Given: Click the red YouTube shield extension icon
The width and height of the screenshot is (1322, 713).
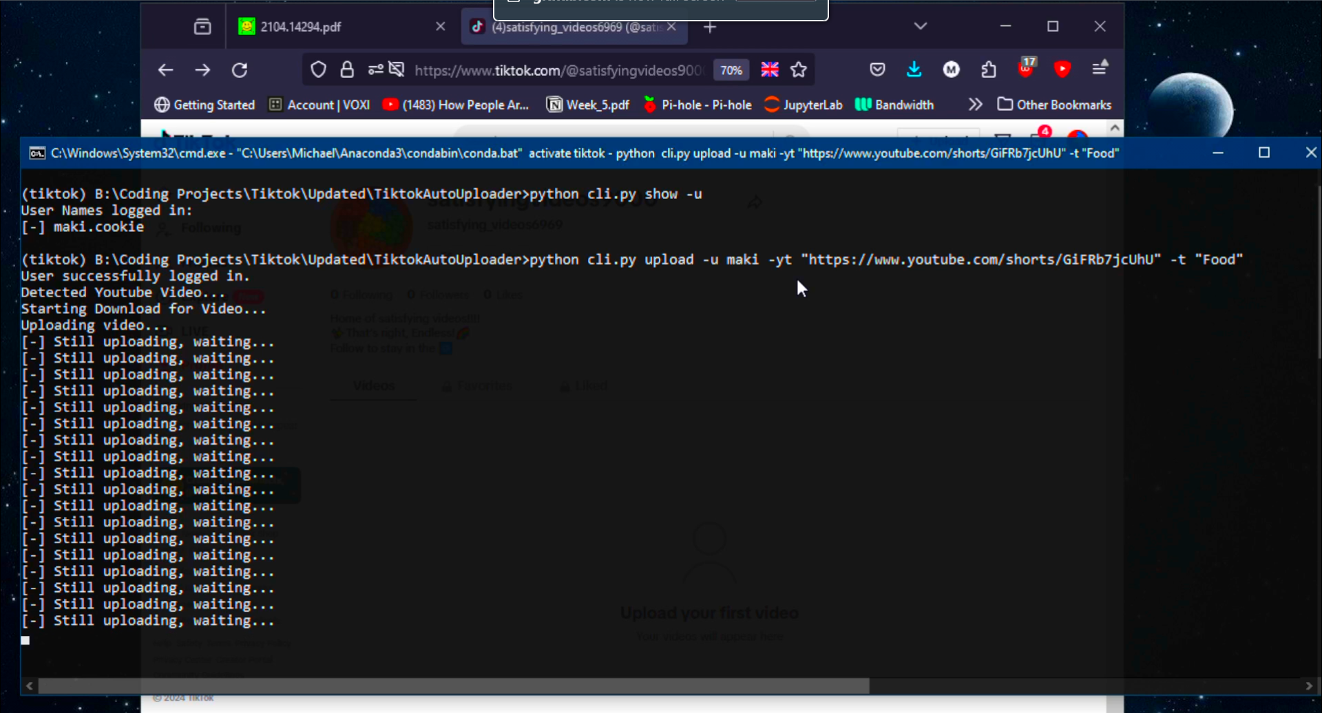Looking at the screenshot, I should click(1063, 69).
